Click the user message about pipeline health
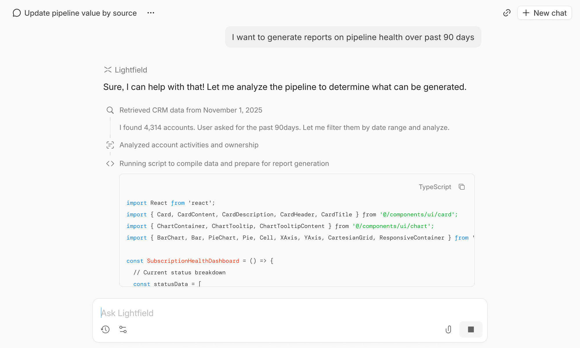 click(353, 37)
